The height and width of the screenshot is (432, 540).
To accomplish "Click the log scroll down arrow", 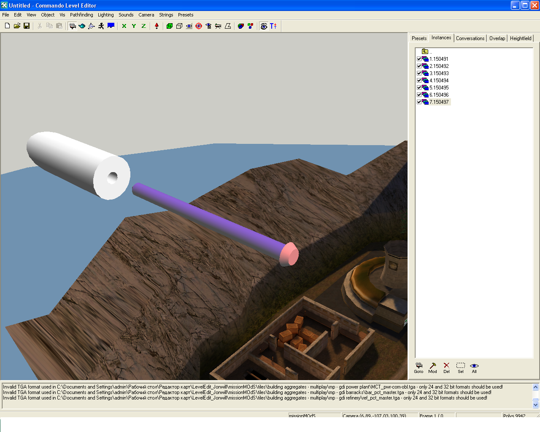I will [536, 405].
